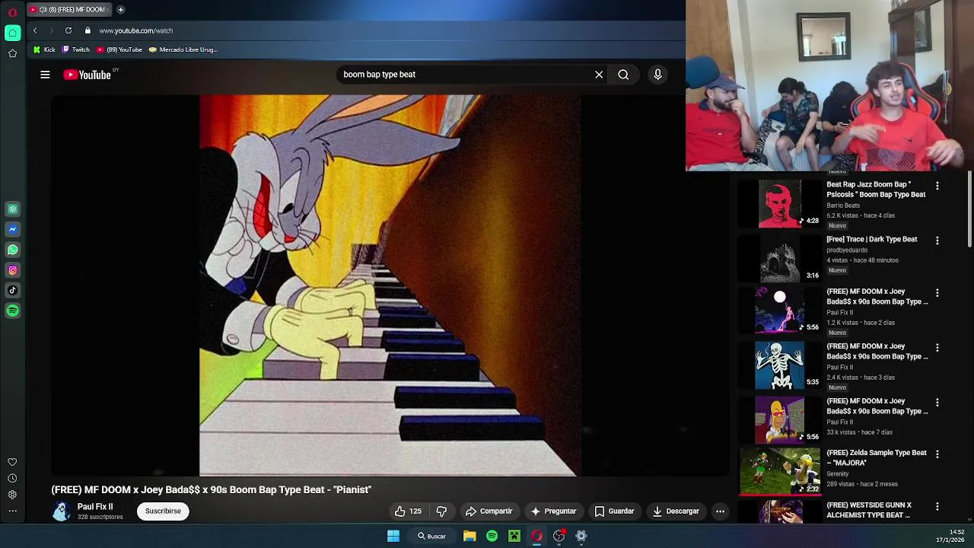Open options for the Trace Dark Type Beat video
This screenshot has height=548, width=974.
tap(937, 241)
